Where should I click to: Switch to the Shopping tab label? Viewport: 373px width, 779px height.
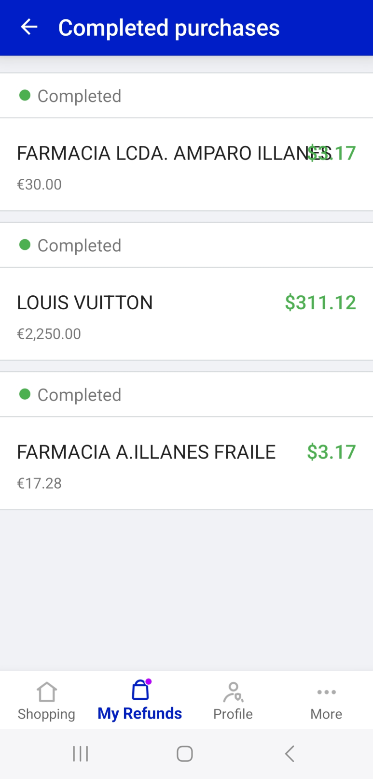coord(46,714)
